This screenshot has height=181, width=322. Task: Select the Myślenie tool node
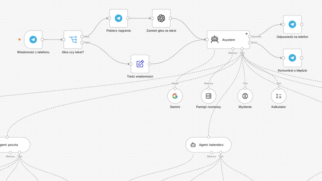[x=245, y=96]
